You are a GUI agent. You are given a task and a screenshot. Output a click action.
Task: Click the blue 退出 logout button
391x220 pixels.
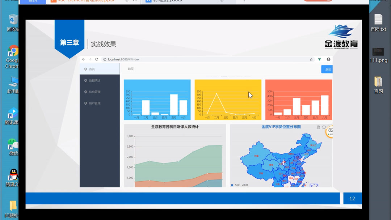(x=327, y=69)
